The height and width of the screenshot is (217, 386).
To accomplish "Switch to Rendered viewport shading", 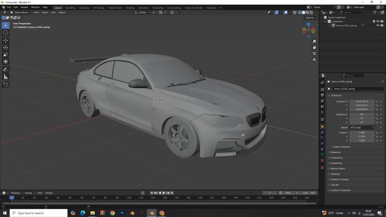I will click(311, 13).
